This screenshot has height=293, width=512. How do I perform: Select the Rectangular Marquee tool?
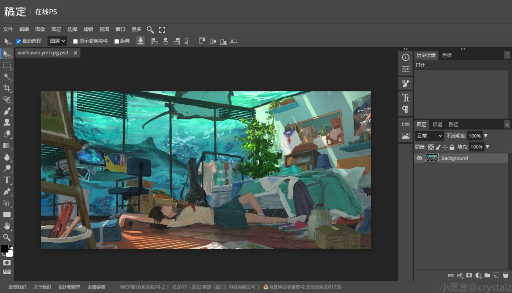[x=7, y=65]
